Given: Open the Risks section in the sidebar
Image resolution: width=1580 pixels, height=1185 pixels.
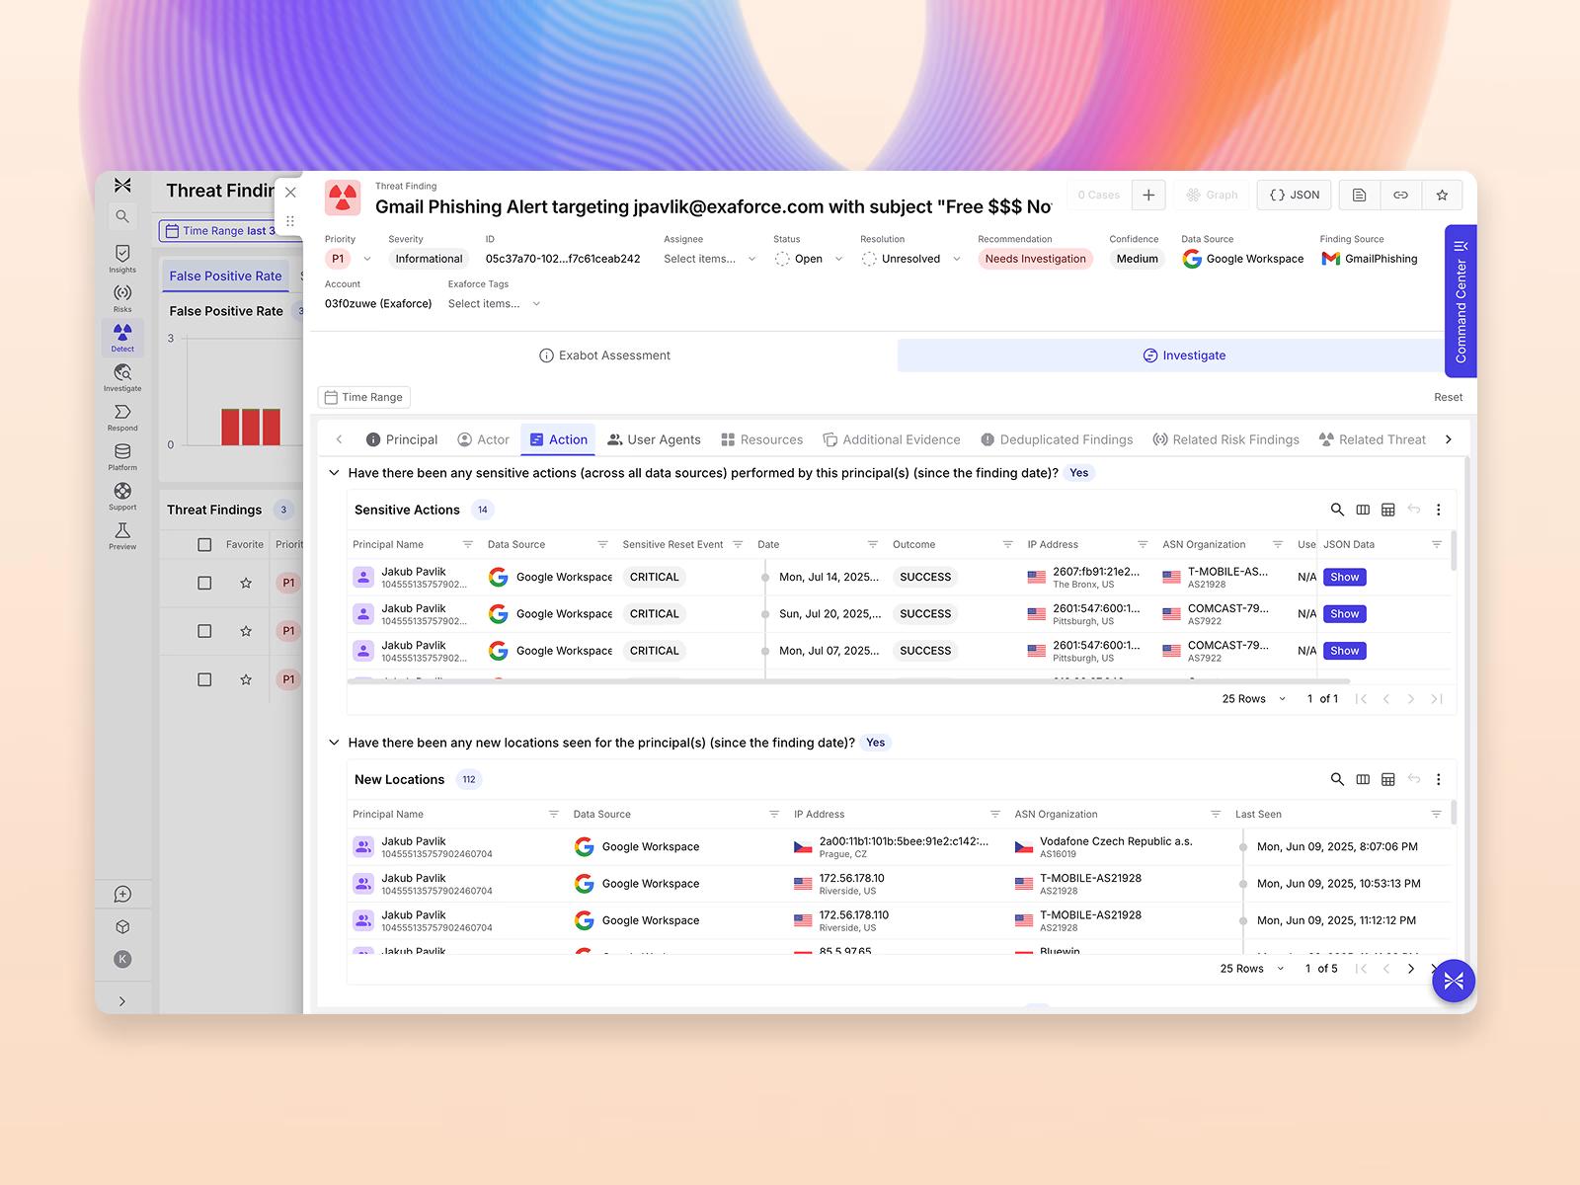Looking at the screenshot, I should pos(122,298).
